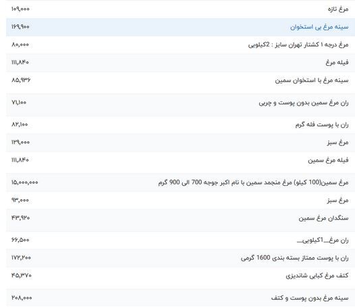Click the price ۷۱,۱۰۰
The image size is (355, 307).
coord(19,102)
